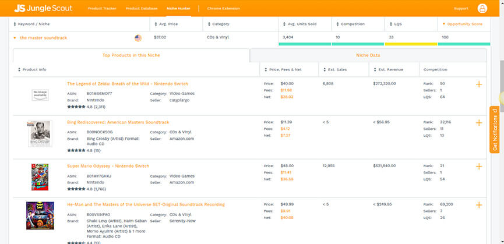The height and width of the screenshot is (244, 504).
Task: Select ASIN B01MY7GHKJ text
Action: [98, 176]
